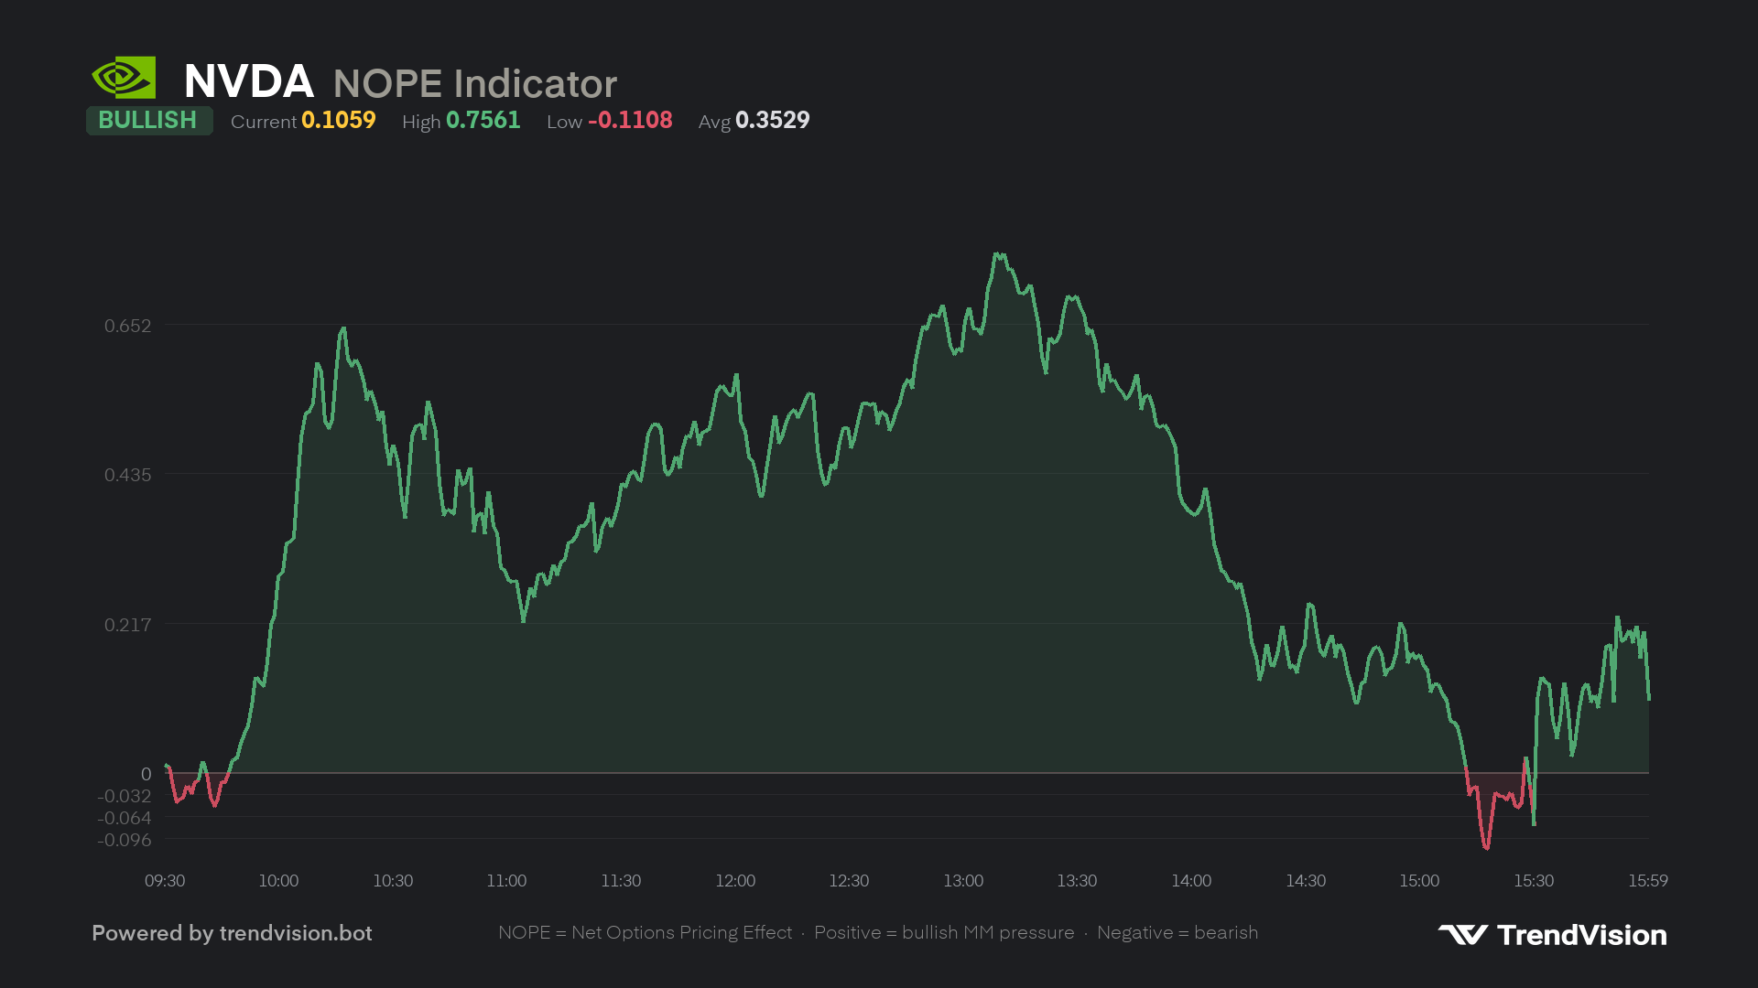Select the 15:30 time axis label
Viewport: 1758px width, 988px height.
point(1534,881)
